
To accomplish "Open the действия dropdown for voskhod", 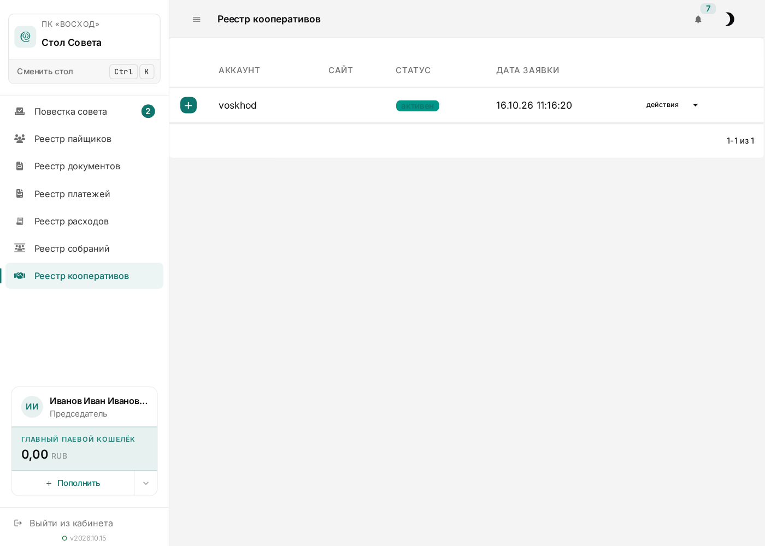I will (672, 105).
